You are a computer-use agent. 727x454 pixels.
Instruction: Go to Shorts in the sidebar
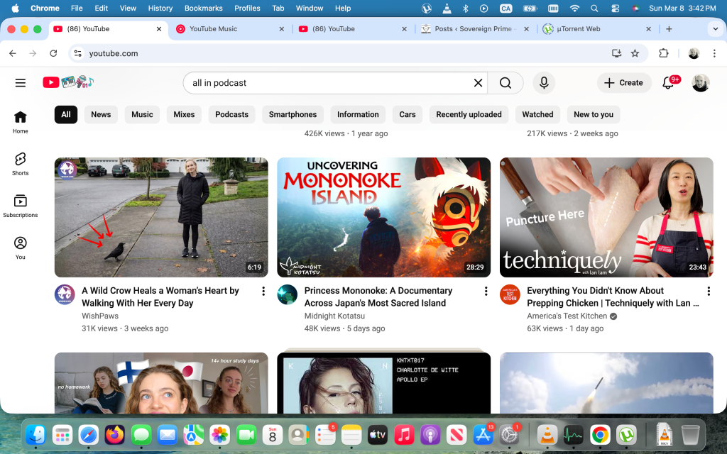(x=21, y=163)
